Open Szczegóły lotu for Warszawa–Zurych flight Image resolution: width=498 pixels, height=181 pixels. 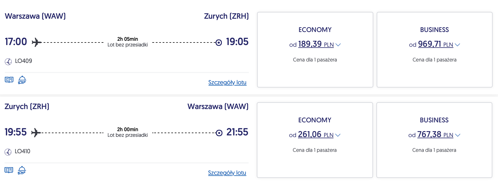pos(227,82)
